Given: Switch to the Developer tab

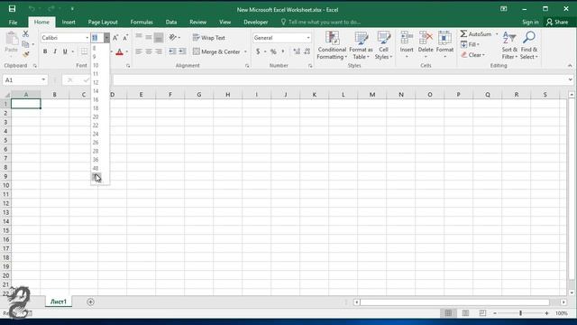Looking at the screenshot, I should pyautogui.click(x=256, y=22).
